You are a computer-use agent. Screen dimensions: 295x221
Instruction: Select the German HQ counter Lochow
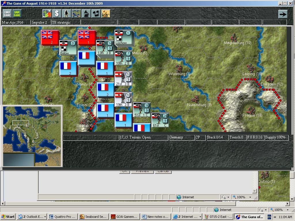point(124,38)
